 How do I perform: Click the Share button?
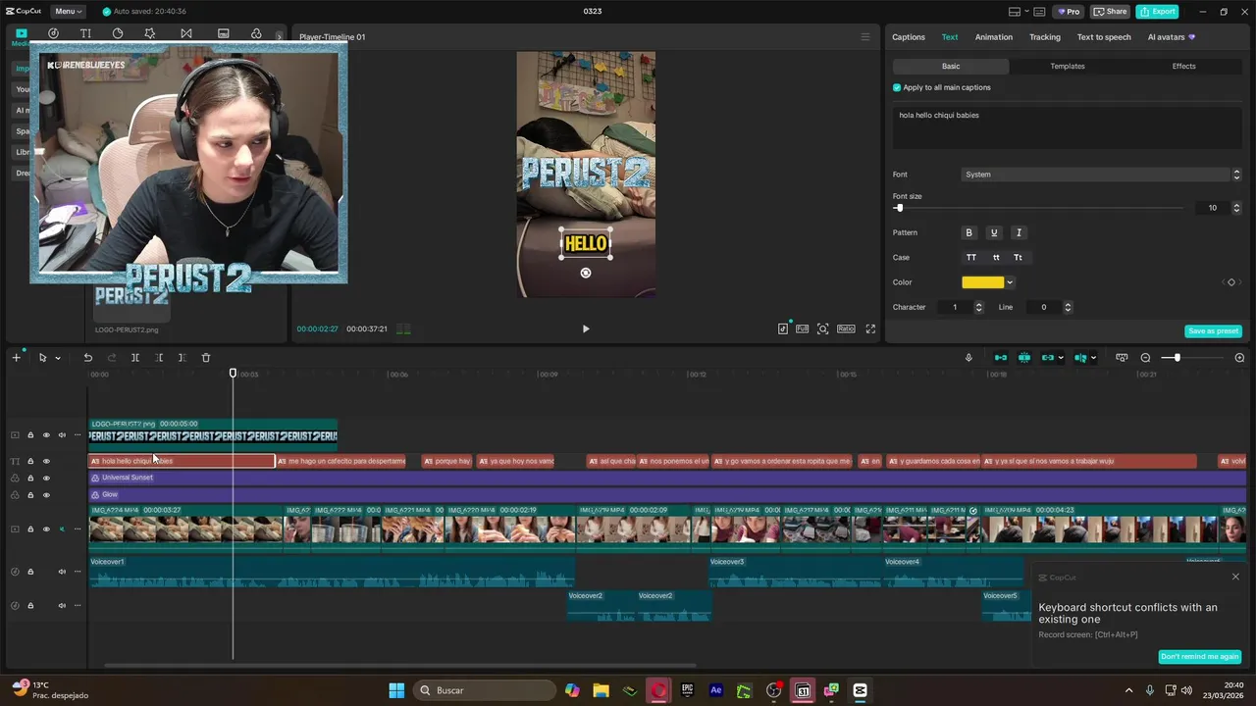1111,12
